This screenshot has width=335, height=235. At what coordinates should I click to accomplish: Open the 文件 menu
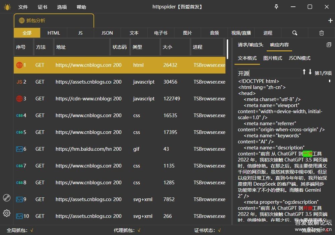coord(23,7)
